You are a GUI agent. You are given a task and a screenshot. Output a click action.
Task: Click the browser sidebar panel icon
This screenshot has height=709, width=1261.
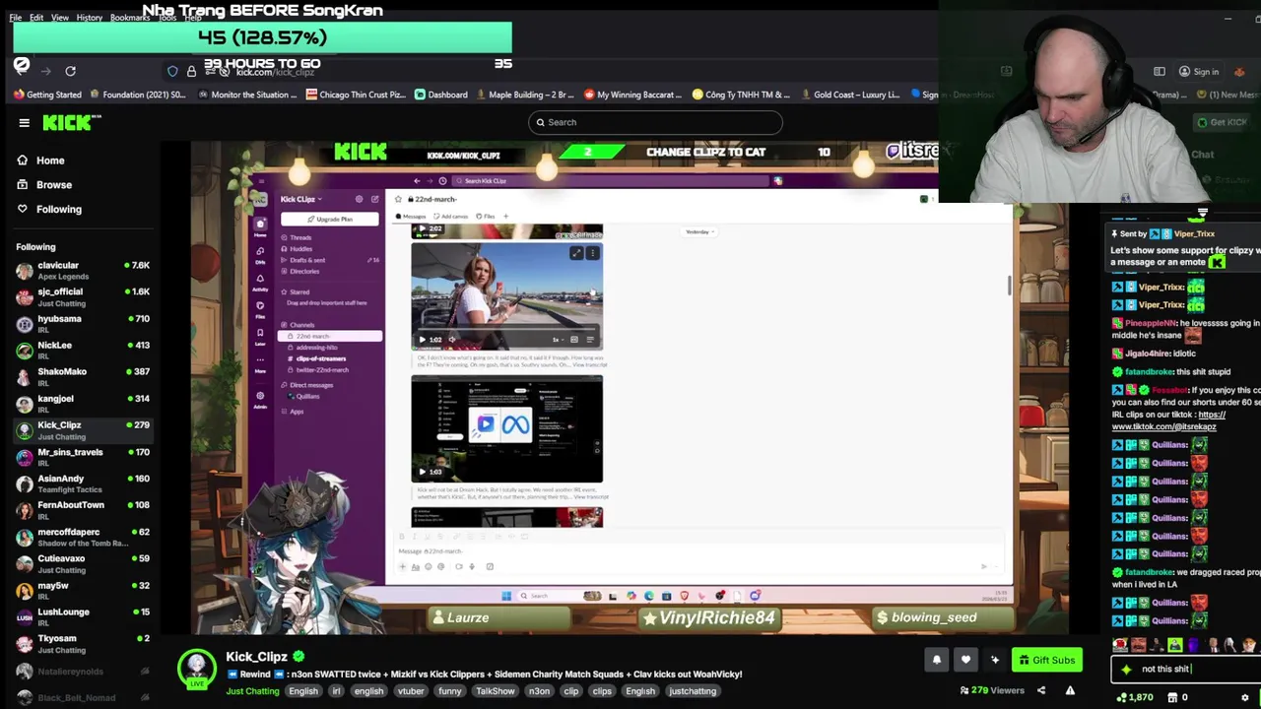click(x=1160, y=72)
